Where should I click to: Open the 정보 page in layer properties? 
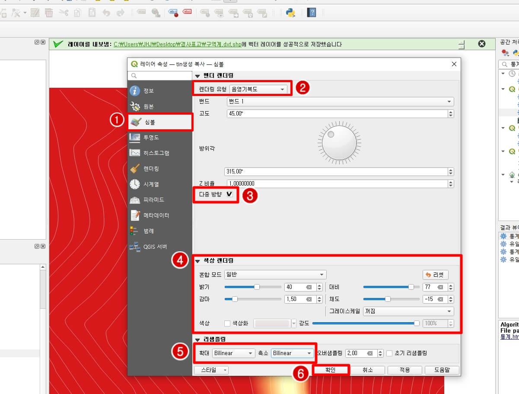click(x=160, y=91)
